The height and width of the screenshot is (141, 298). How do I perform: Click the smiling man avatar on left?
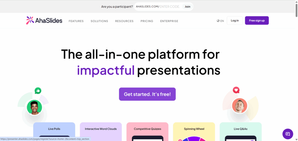pyautogui.click(x=34, y=107)
